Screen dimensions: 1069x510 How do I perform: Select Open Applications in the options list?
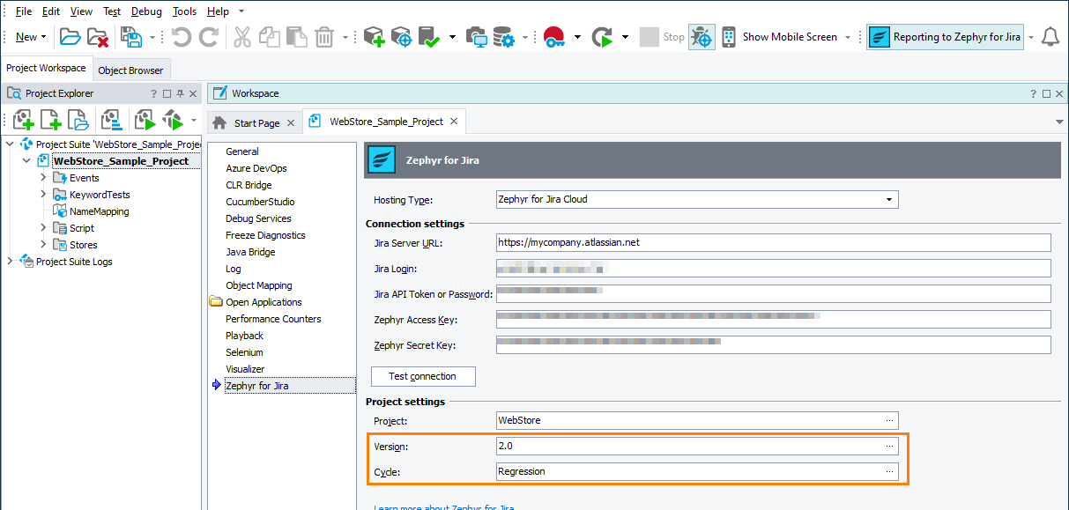coord(264,302)
